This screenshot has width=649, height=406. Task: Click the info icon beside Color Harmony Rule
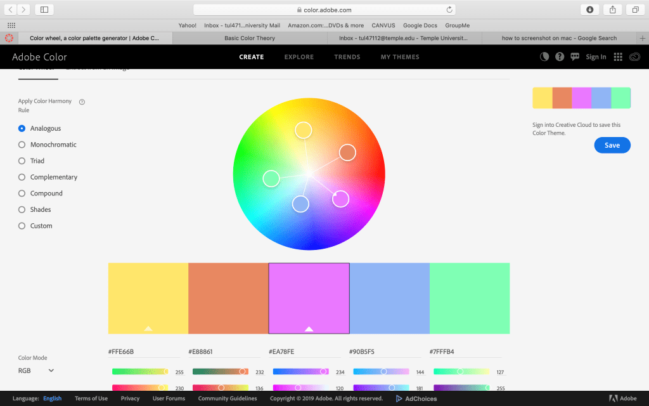(x=82, y=101)
